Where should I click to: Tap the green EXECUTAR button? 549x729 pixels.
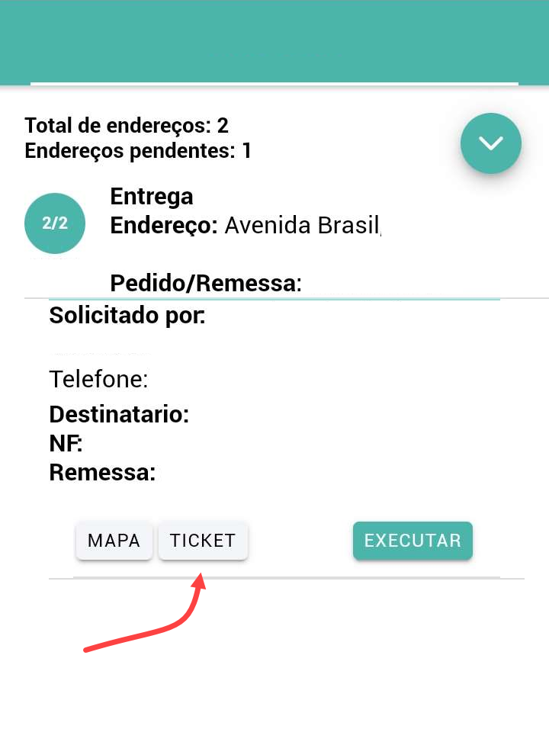pyautogui.click(x=413, y=541)
